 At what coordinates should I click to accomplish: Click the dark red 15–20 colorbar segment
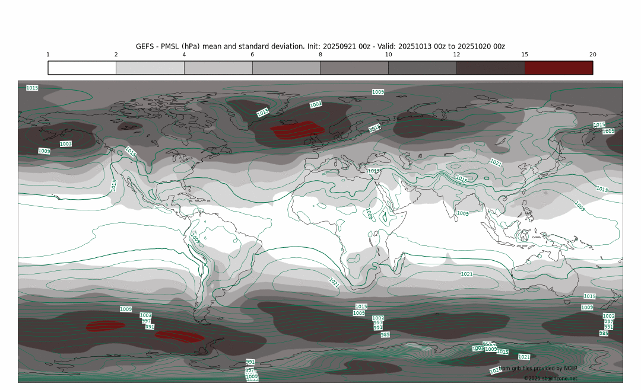point(559,68)
